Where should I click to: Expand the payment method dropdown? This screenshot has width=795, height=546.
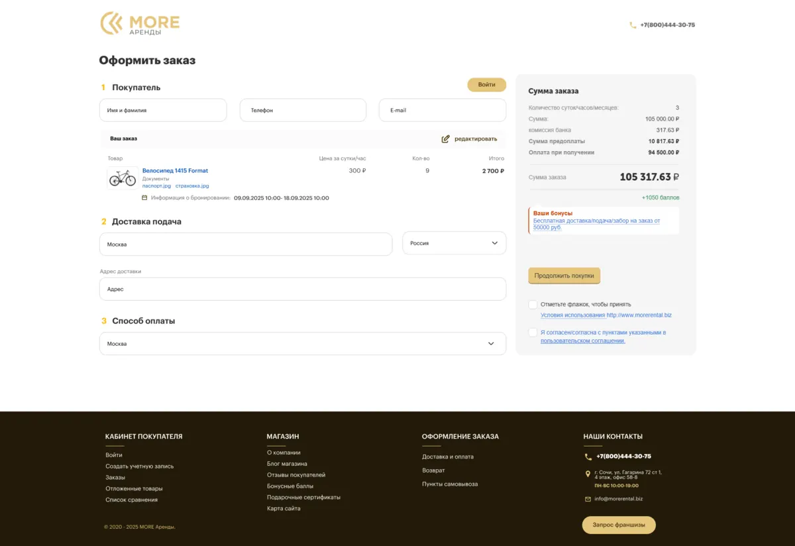coord(303,344)
